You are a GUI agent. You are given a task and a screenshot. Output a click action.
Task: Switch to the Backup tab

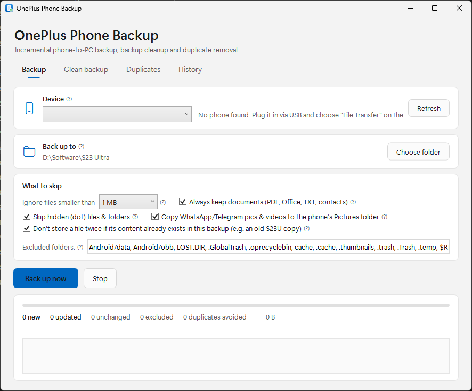[x=34, y=70]
